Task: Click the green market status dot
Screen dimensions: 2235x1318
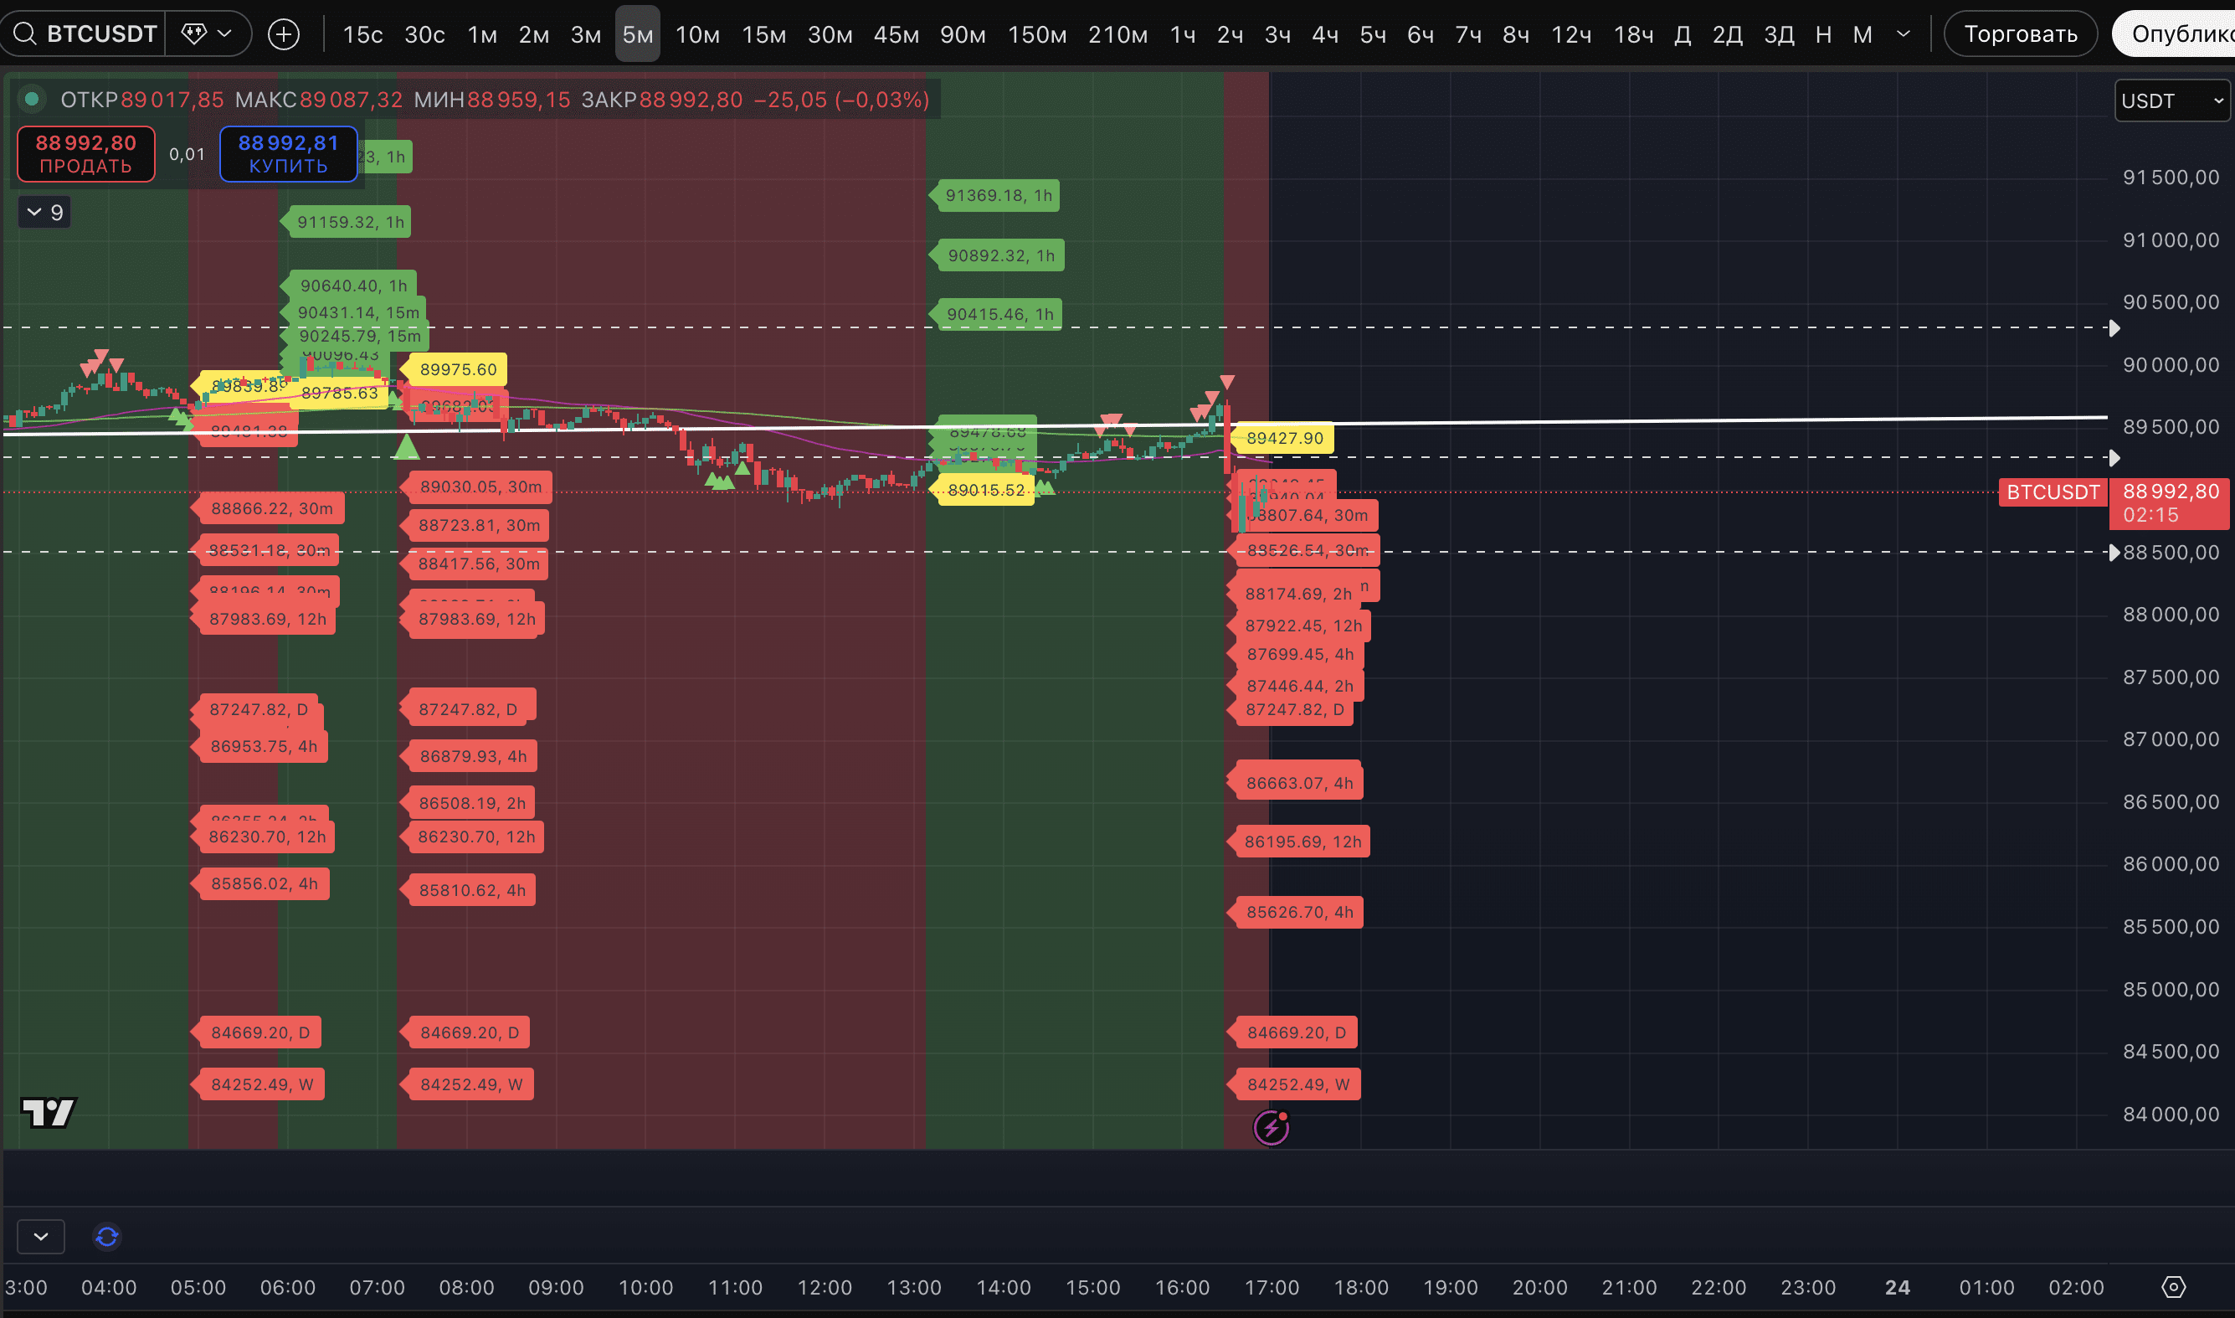Action: click(32, 99)
